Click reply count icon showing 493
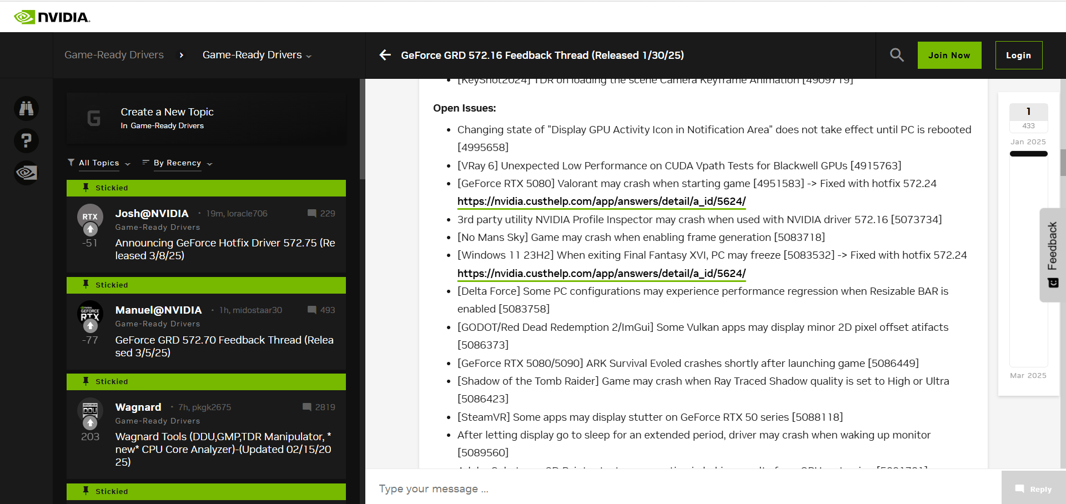1066x504 pixels. coord(312,310)
